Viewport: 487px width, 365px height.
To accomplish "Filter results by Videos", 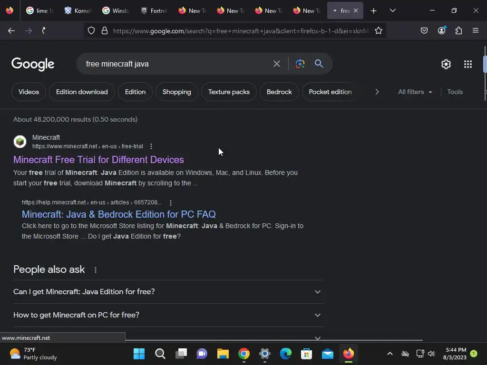I will [x=29, y=92].
